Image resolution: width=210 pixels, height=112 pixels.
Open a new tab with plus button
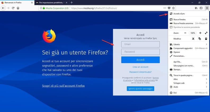tap(72, 3)
